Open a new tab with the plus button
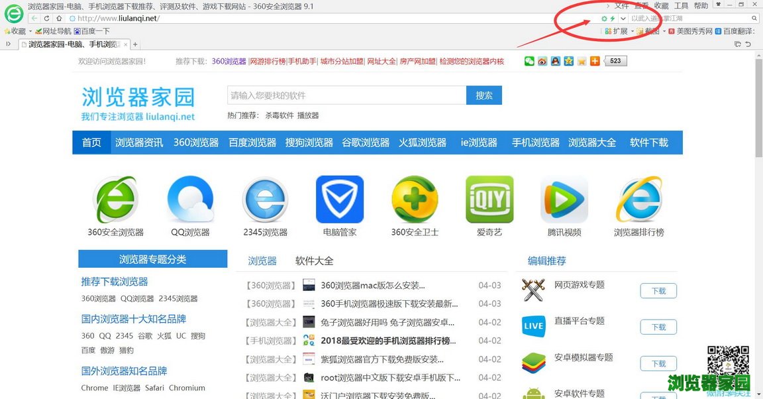This screenshot has height=399, width=763. pos(135,44)
